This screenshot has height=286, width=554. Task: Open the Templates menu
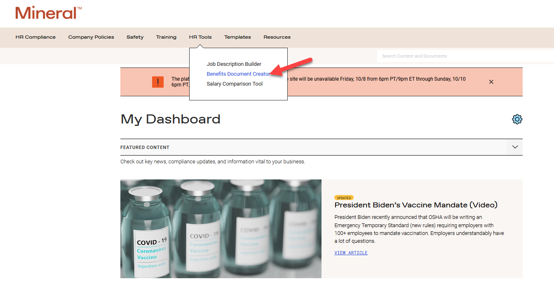pos(237,37)
